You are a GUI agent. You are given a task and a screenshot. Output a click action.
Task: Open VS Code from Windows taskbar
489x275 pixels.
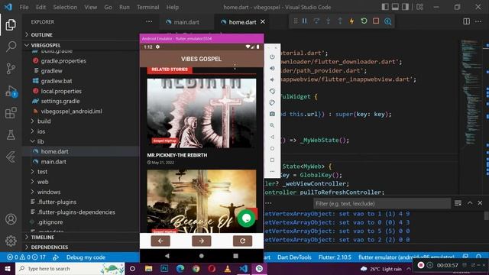pyautogui.click(x=244, y=268)
